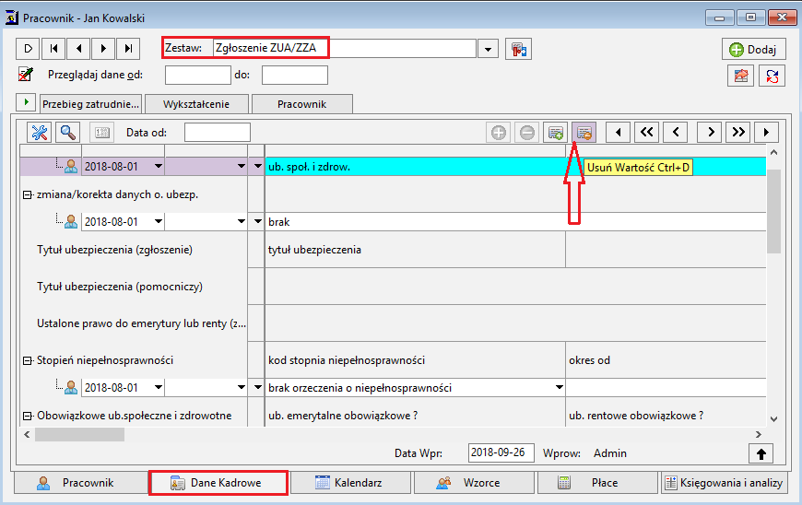Click the Dodaj button
Image resolution: width=802 pixels, height=505 pixels.
753,50
